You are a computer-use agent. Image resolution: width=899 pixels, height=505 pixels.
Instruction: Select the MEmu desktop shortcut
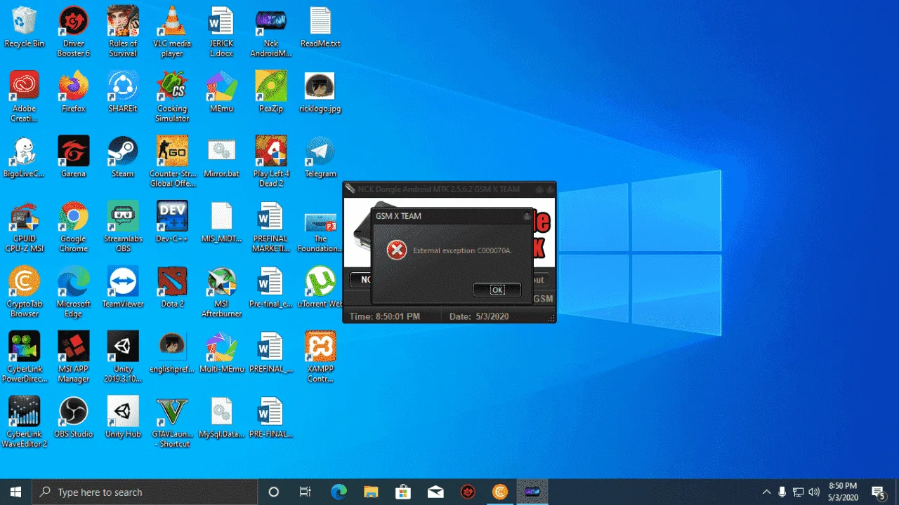pyautogui.click(x=221, y=93)
